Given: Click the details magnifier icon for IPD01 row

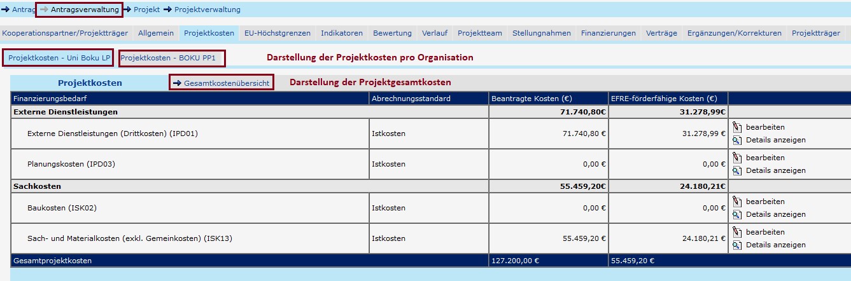Looking at the screenshot, I should click(x=737, y=140).
